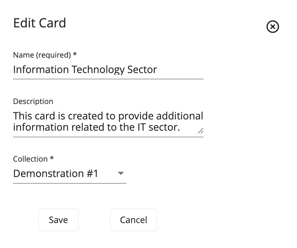Click the asterisk next to Collection

51,158
